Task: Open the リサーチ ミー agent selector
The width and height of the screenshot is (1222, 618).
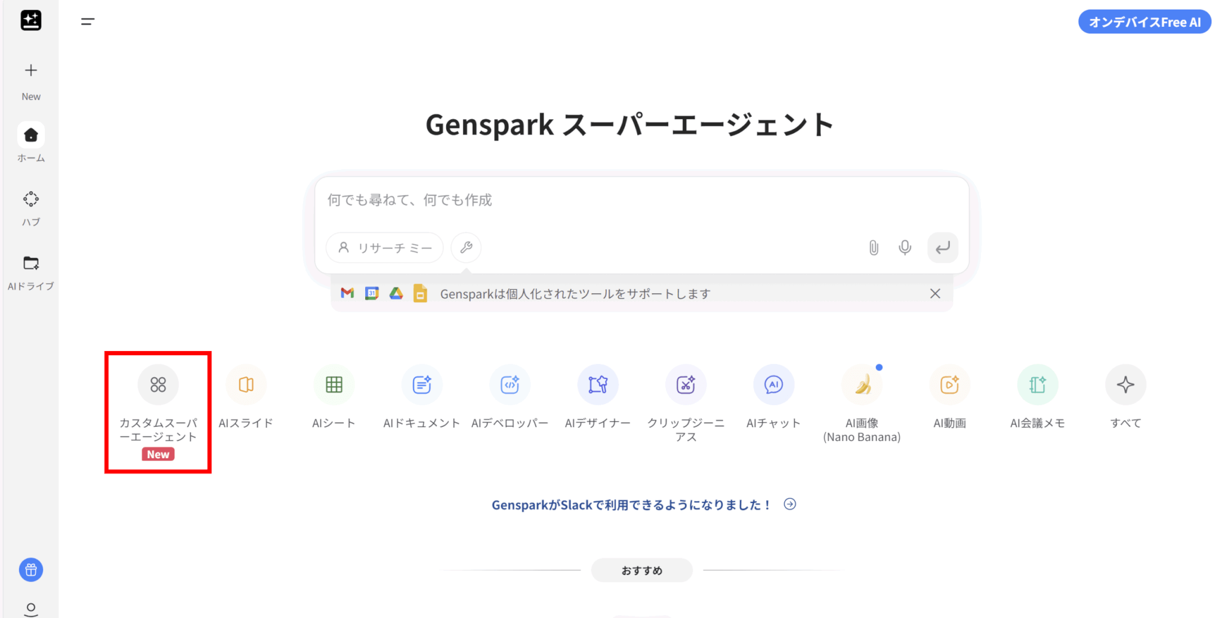Action: pyautogui.click(x=385, y=247)
